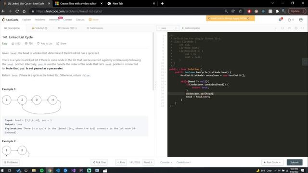Open the notifications bell
Screen dimensions: 308x173
click(280, 19)
